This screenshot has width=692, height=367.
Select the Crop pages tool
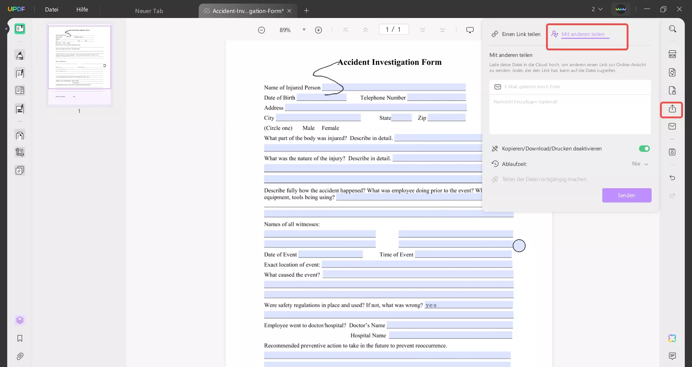[20, 153]
